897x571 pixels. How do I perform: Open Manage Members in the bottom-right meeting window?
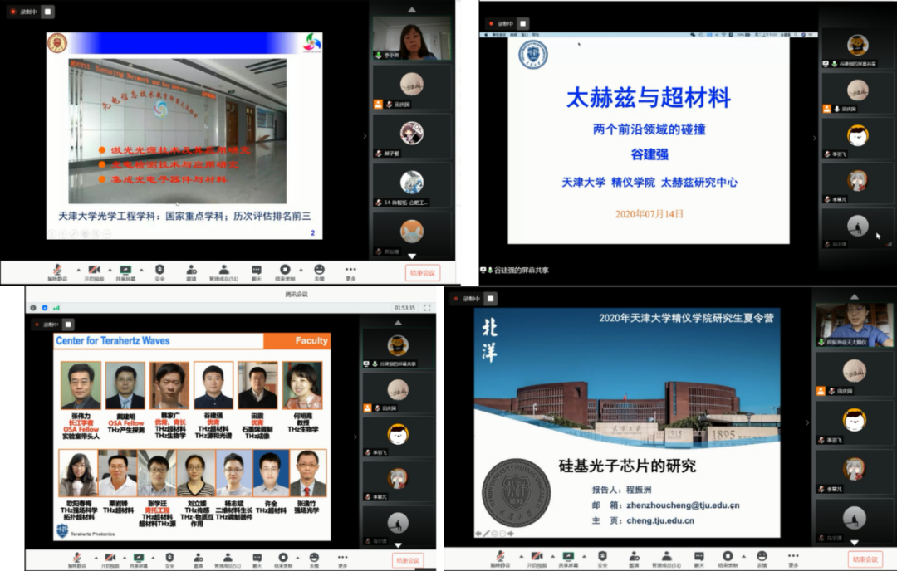[666, 559]
